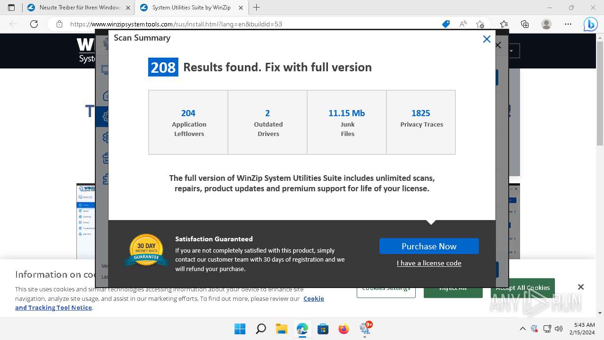604x340 pixels.
Task: Click the 'Satisfaction Guaranteed' heading
Action: [214, 239]
